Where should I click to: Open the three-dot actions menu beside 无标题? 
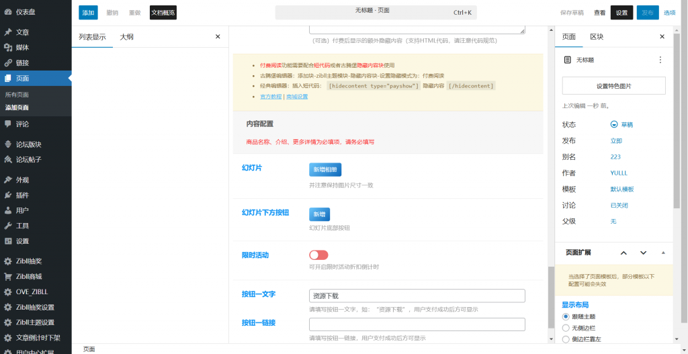tap(660, 60)
